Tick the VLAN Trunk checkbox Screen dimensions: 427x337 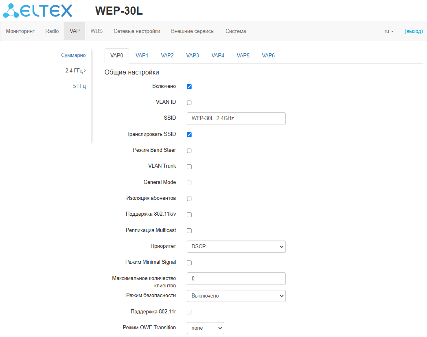click(189, 166)
